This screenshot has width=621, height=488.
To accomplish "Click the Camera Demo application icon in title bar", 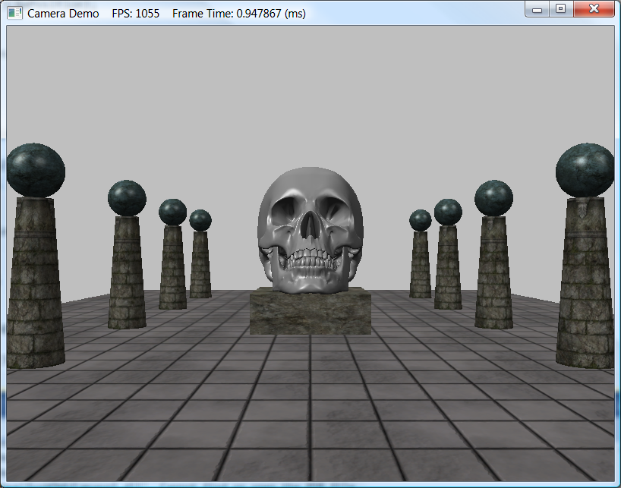I will [x=14, y=14].
